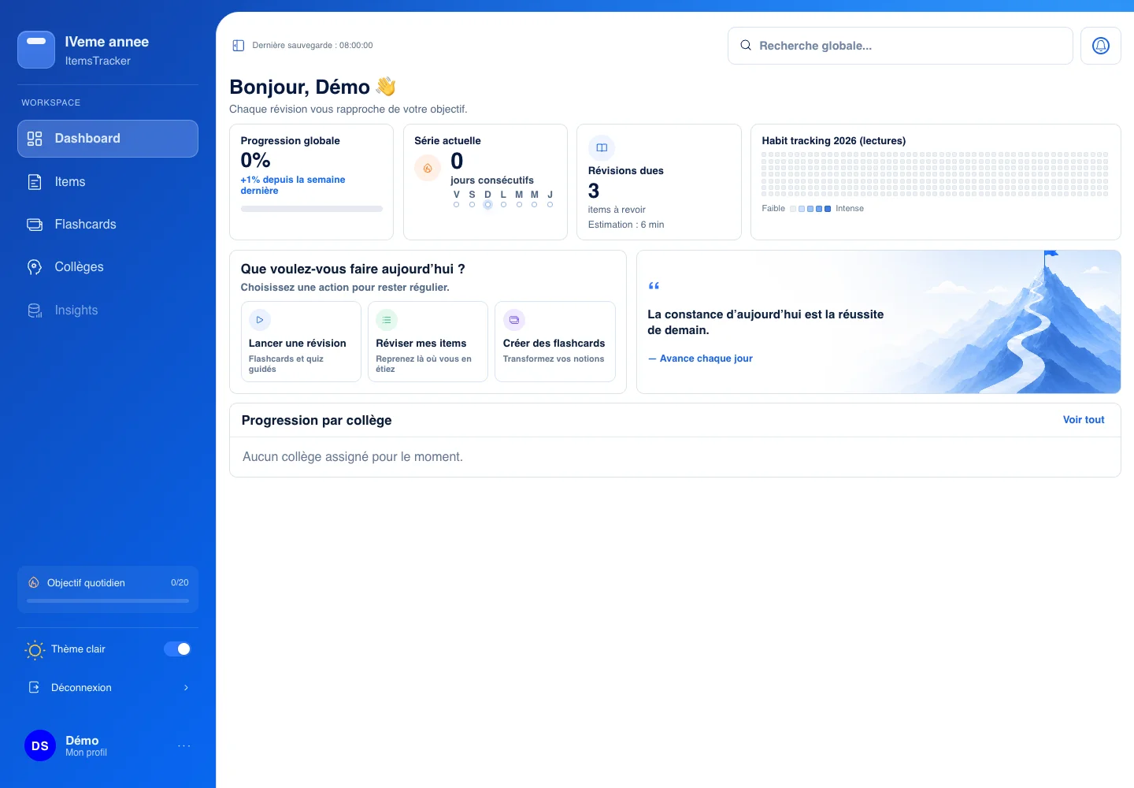The height and width of the screenshot is (788, 1134).
Task: Open the three-dot menu beside Démo profile
Action: (x=184, y=745)
